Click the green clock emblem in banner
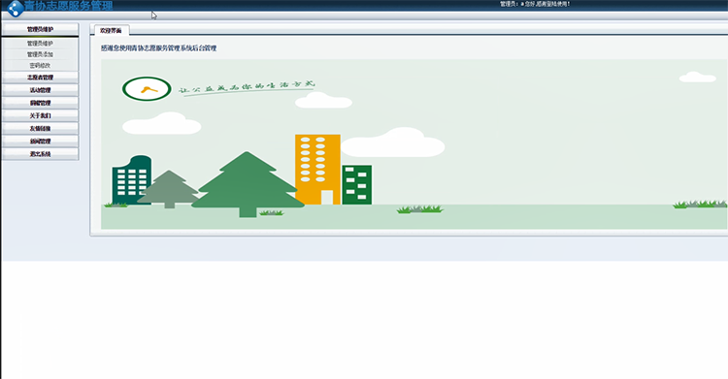Viewport: 728px width, 379px height. click(147, 88)
